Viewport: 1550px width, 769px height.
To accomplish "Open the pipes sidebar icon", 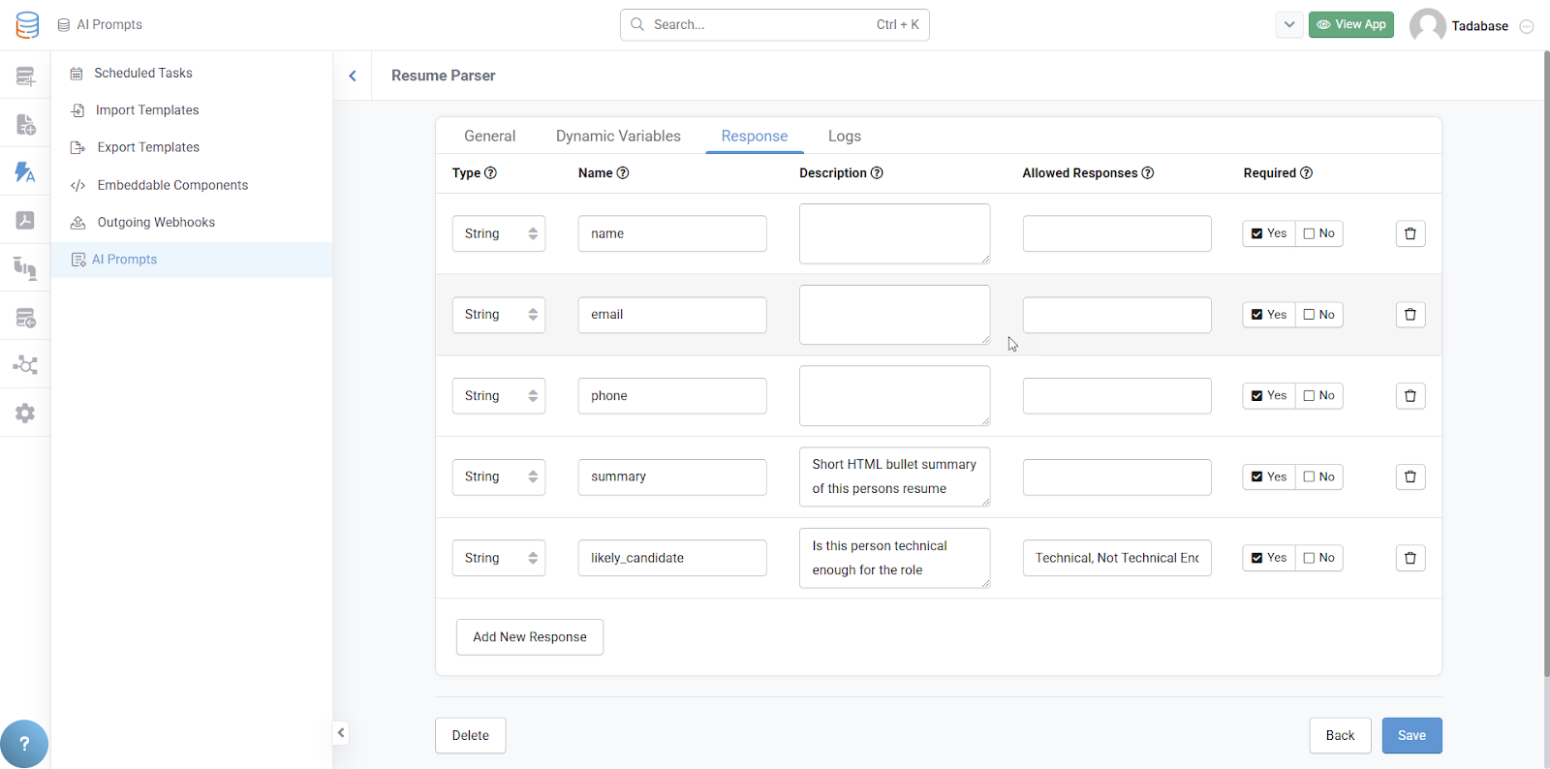I will tap(25, 268).
